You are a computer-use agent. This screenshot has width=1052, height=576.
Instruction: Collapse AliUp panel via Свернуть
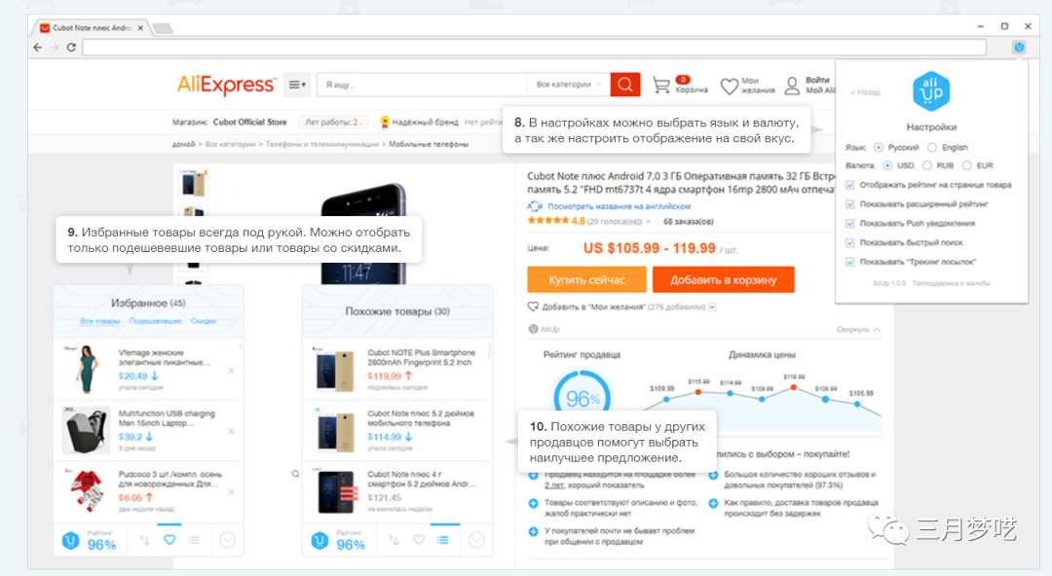[858, 330]
